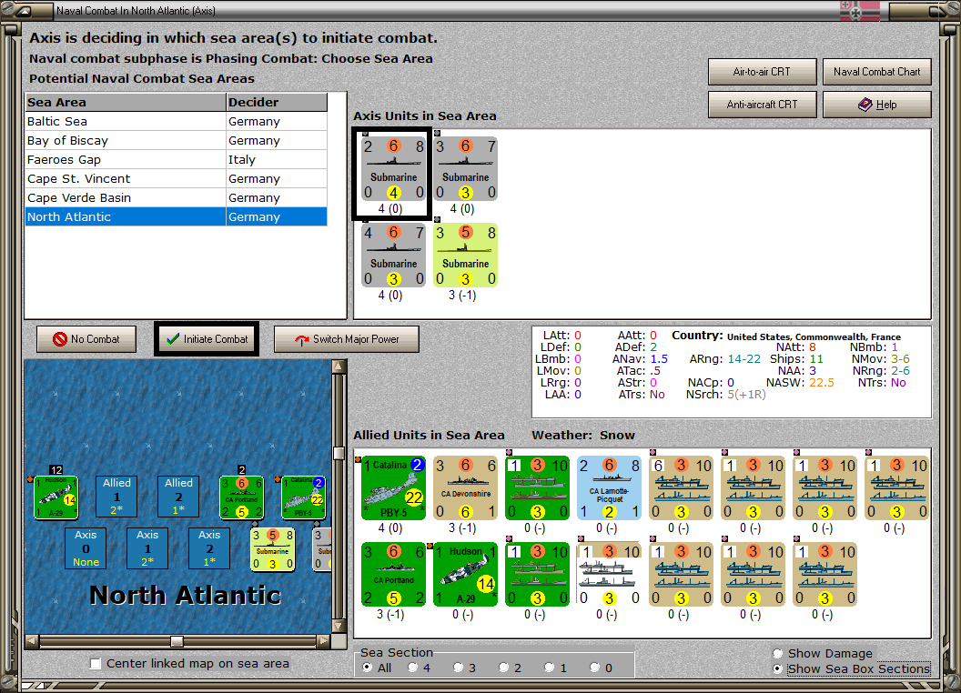Select the PBY-5 Catalina aircraft unit

pyautogui.click(x=393, y=487)
